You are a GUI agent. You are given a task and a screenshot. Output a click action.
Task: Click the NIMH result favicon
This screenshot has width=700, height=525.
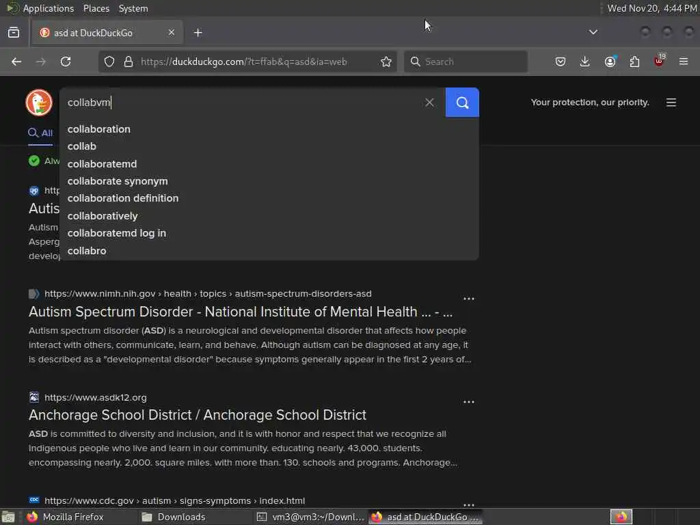(x=34, y=294)
